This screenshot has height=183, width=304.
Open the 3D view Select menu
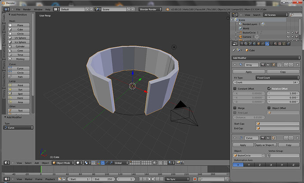pos(28,163)
